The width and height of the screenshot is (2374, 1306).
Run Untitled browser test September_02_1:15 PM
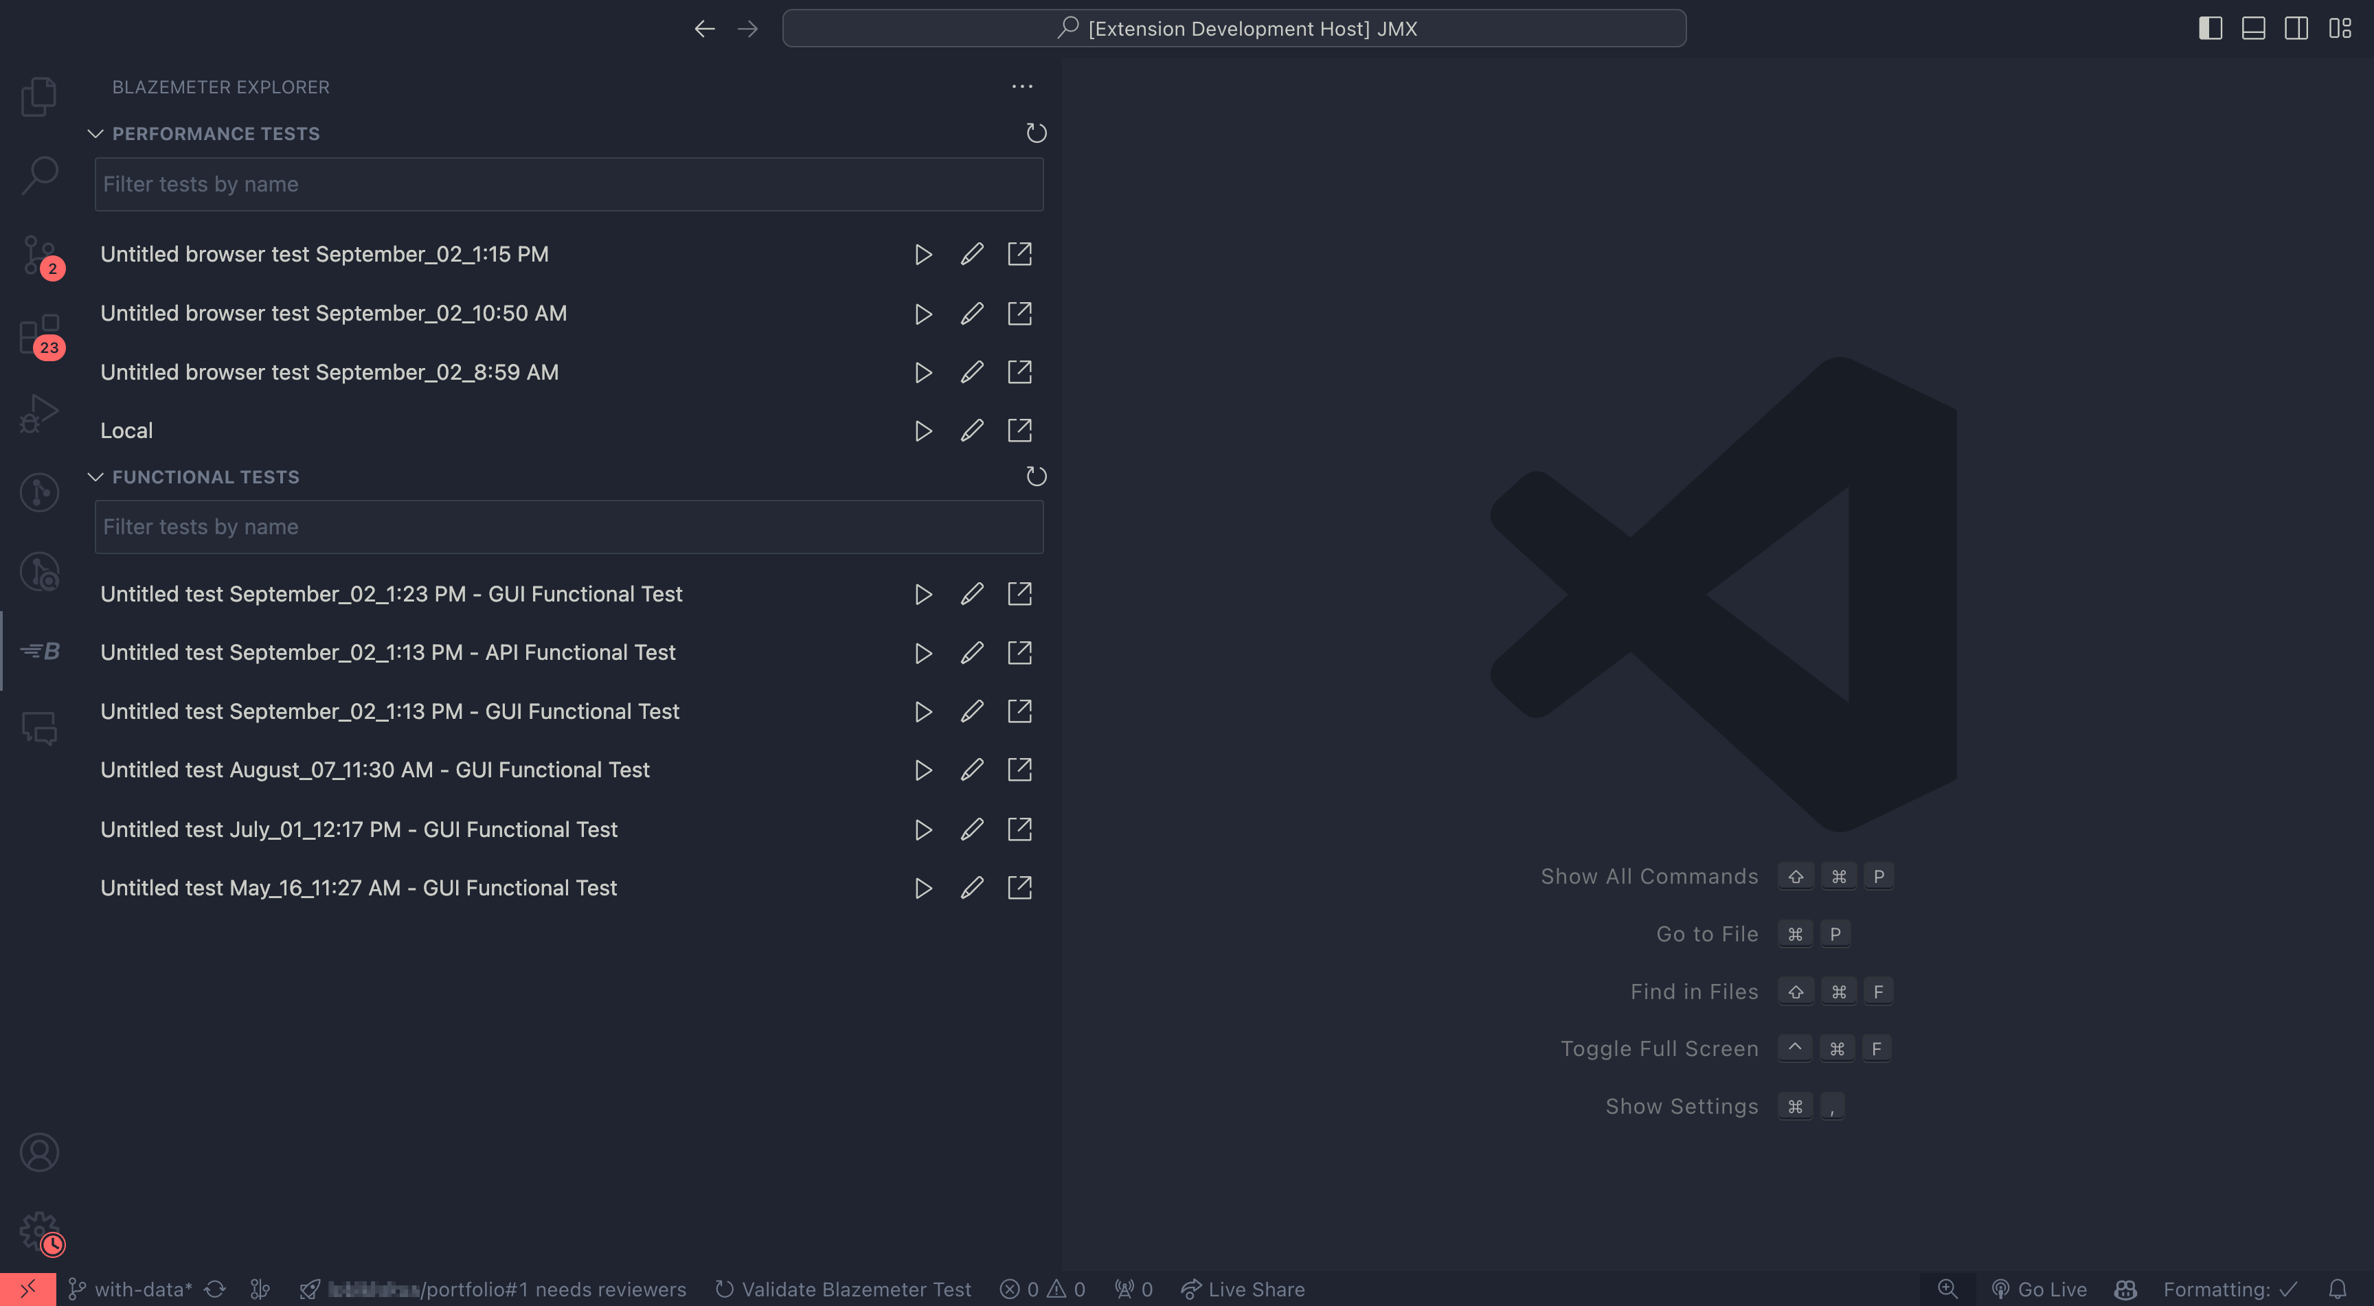(923, 254)
